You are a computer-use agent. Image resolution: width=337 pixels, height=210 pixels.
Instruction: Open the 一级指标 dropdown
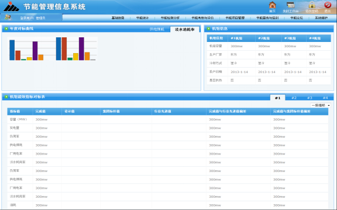coord(321,105)
